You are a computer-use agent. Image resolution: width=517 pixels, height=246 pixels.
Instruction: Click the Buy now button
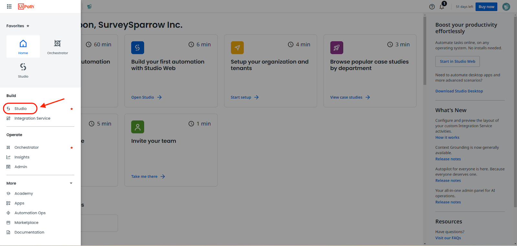pyautogui.click(x=486, y=7)
